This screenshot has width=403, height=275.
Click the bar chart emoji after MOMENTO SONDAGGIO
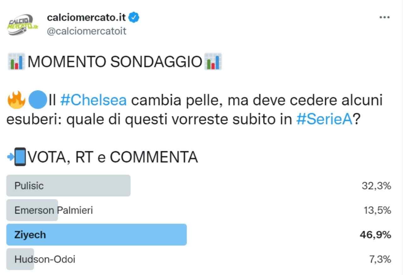point(213,62)
